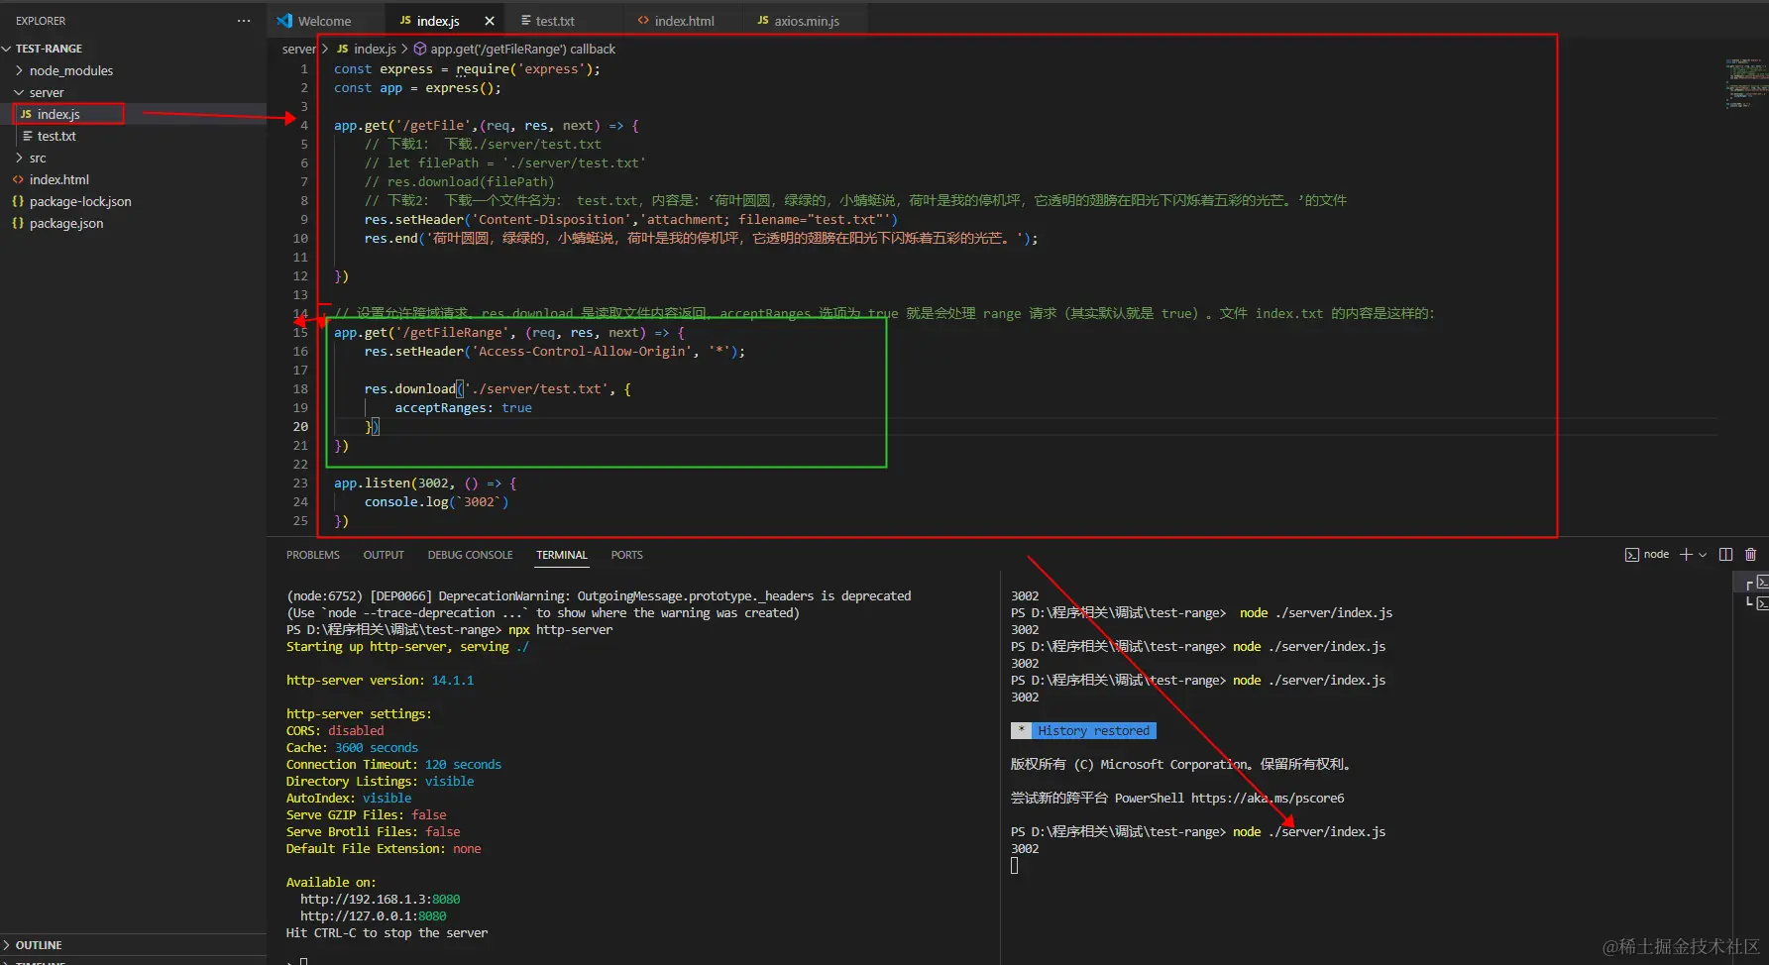Open test.txt in the Explorer tree
Viewport: 1769px width, 965px height.
(x=56, y=136)
